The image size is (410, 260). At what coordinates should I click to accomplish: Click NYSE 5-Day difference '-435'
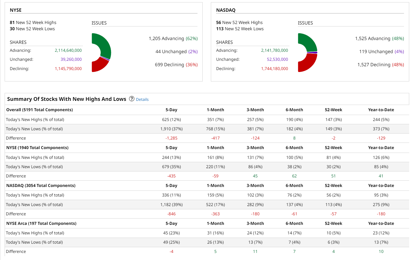click(171, 176)
